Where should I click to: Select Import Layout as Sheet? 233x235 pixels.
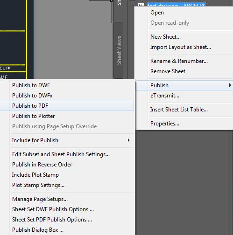pyautogui.click(x=184, y=47)
